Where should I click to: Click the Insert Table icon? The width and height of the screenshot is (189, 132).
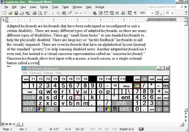pos(106,13)
